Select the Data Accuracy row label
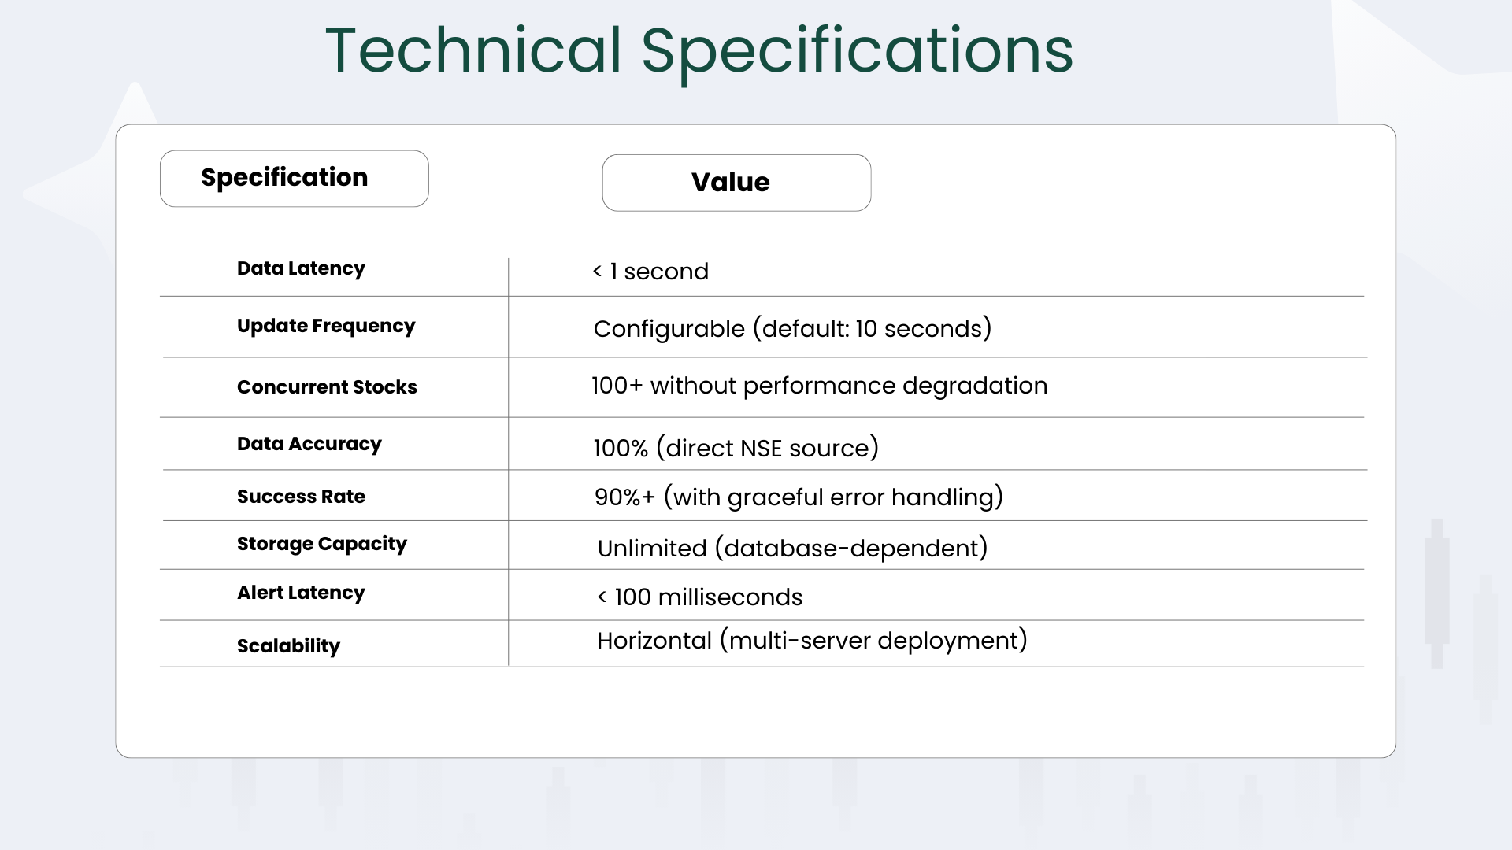The width and height of the screenshot is (1512, 850). (309, 444)
